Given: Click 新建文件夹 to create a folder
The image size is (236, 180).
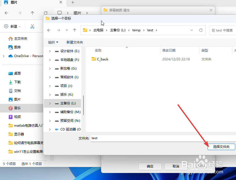Looking at the screenshot, I should pyautogui.click(x=75, y=42).
